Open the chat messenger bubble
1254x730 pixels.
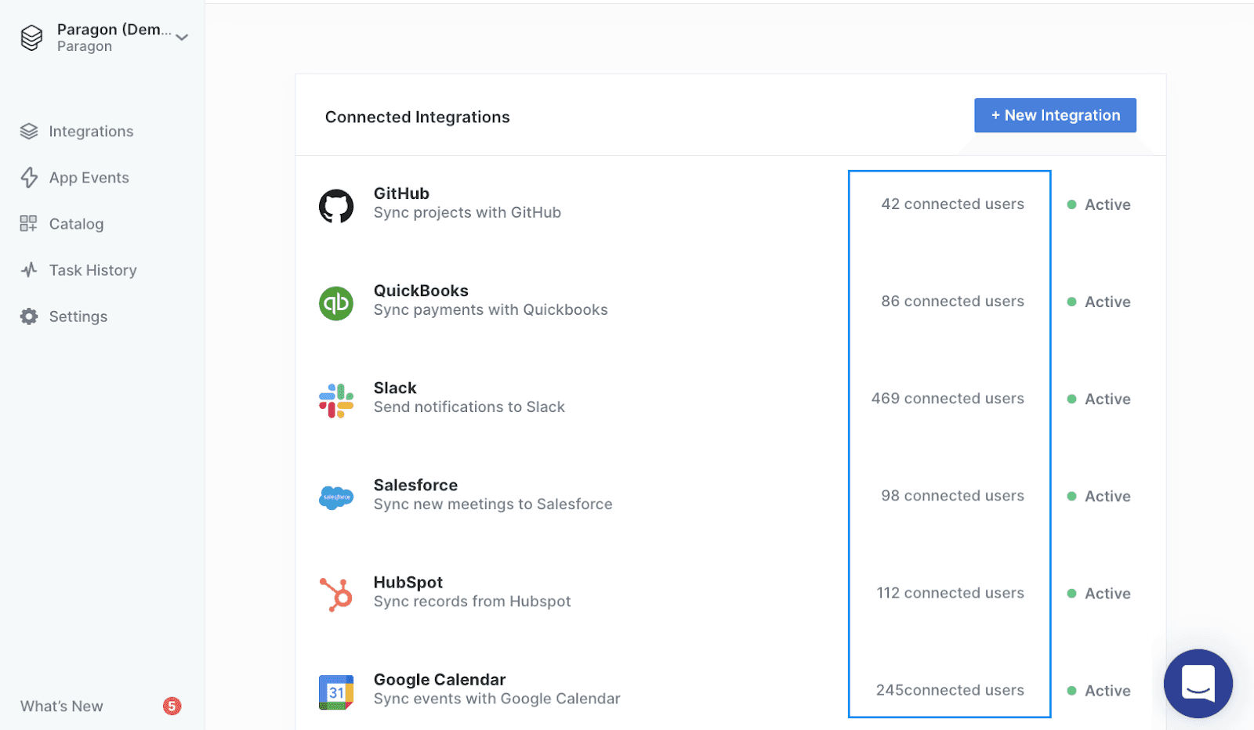point(1198,683)
